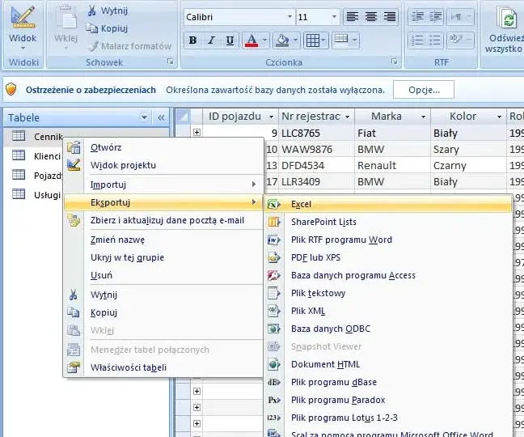Export as Dokument HTML

(x=388, y=364)
